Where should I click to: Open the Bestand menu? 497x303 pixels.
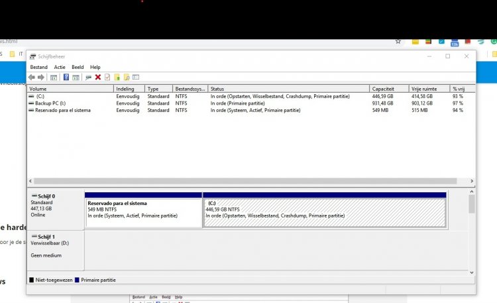tap(38, 67)
